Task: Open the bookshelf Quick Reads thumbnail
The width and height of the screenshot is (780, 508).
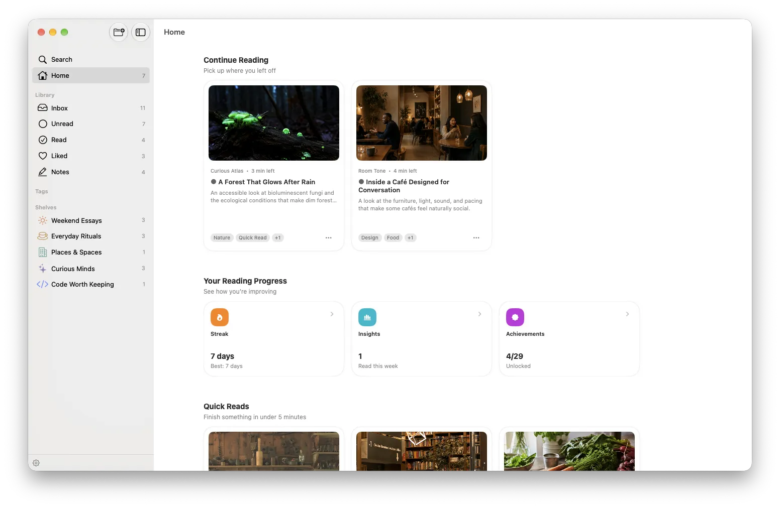Action: coord(422,451)
